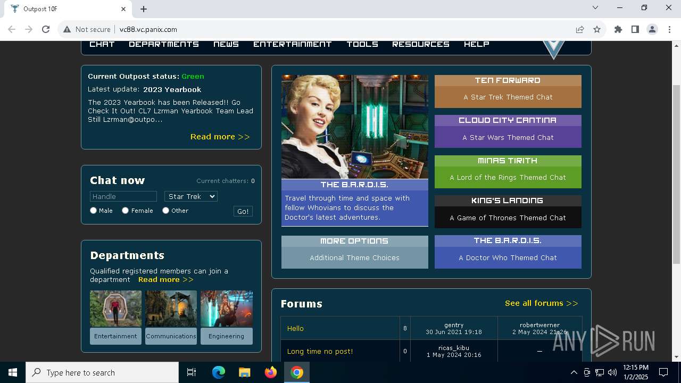Open Task View on the taskbar

click(192, 372)
